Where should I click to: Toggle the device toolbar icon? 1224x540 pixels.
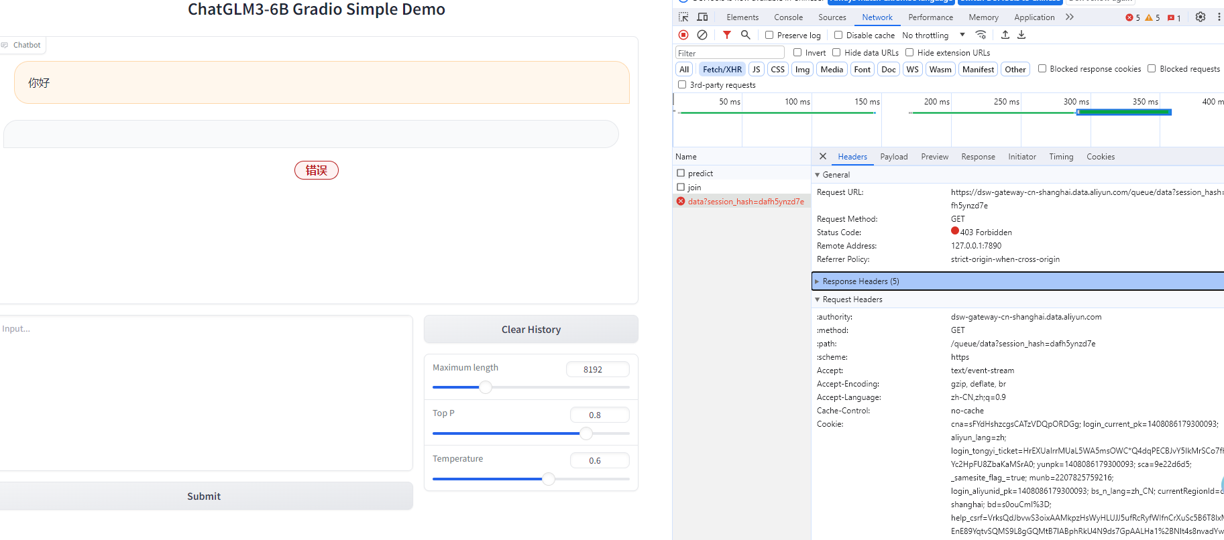[702, 17]
